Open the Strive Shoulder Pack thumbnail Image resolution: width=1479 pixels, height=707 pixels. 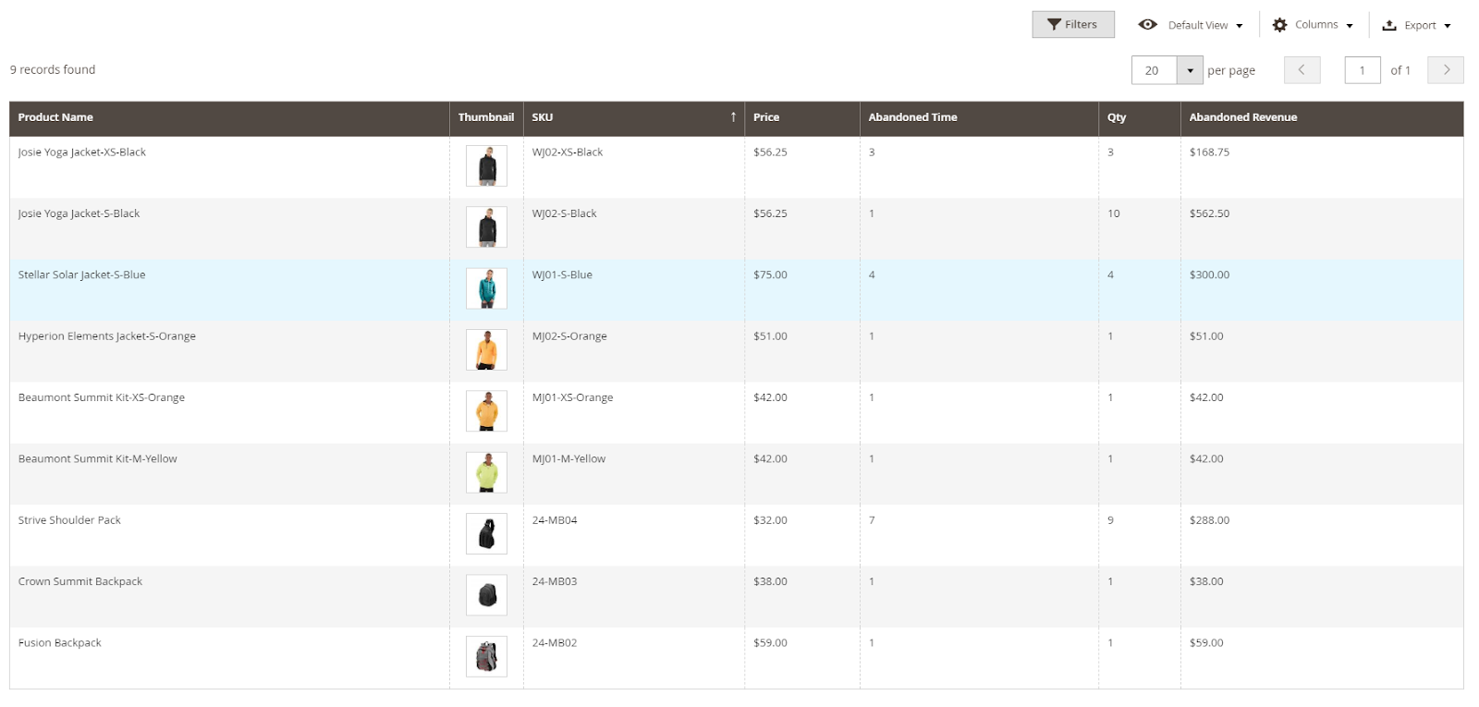(486, 534)
